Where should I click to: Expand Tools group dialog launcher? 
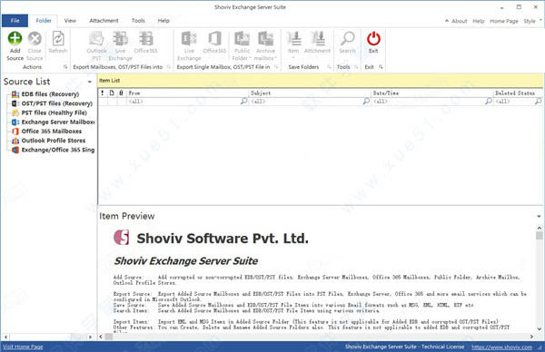(x=356, y=67)
